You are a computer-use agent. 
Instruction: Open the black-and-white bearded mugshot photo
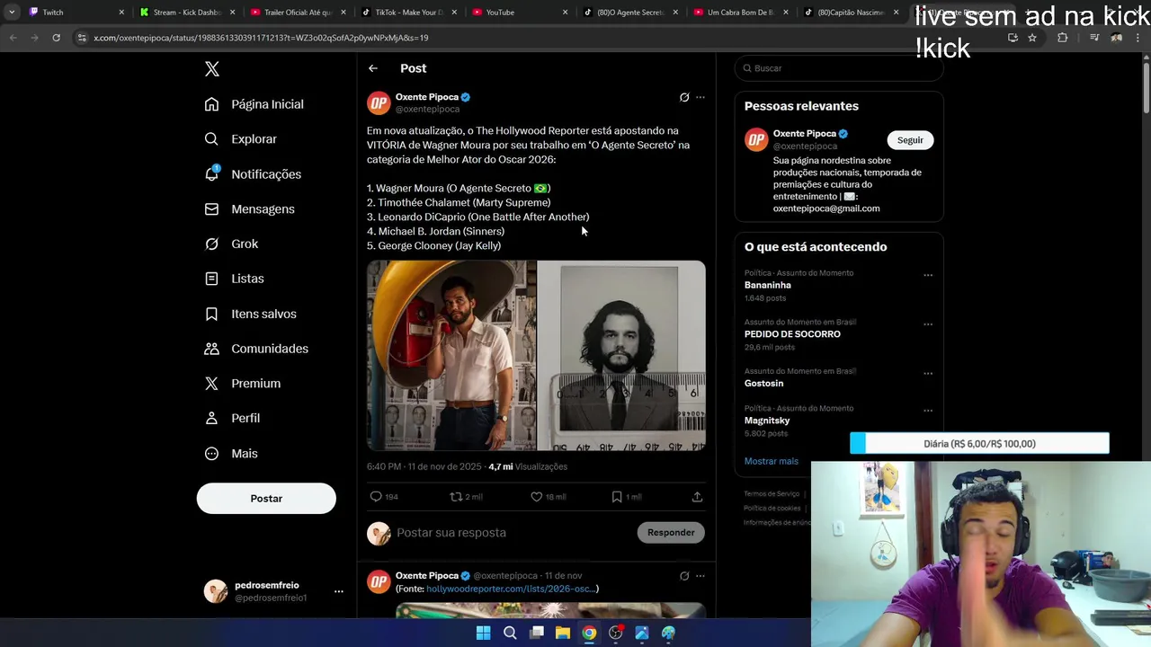pos(621,356)
